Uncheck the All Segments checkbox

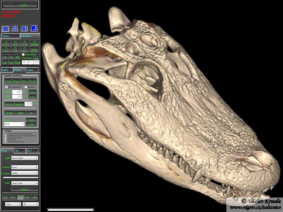click(6, 87)
